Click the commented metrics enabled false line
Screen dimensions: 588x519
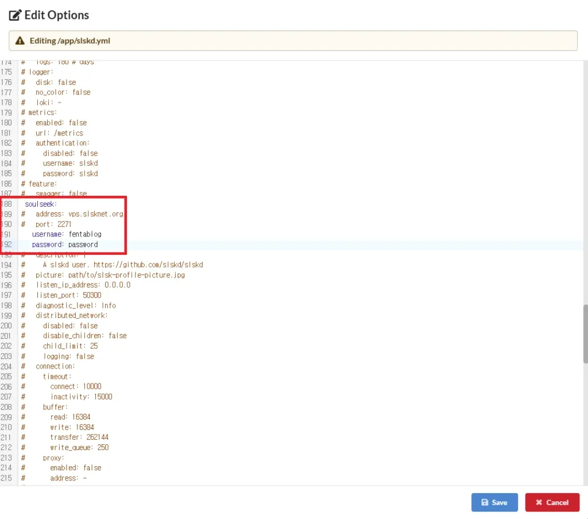[63, 122]
